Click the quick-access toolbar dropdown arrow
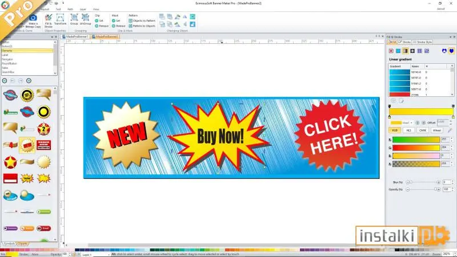The height and width of the screenshot is (257, 457). tap(63, 3)
